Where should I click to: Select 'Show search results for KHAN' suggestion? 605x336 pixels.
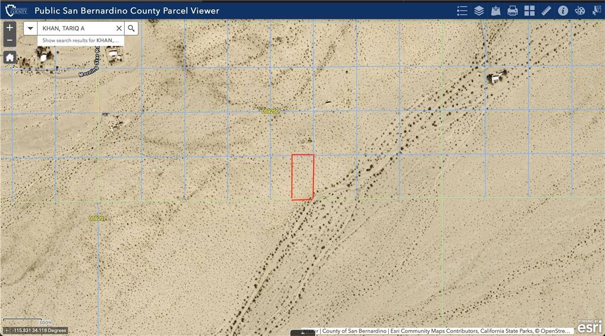(80, 41)
